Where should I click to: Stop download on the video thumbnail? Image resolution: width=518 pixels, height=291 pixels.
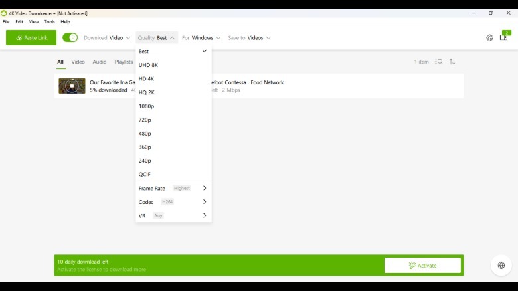pyautogui.click(x=72, y=86)
